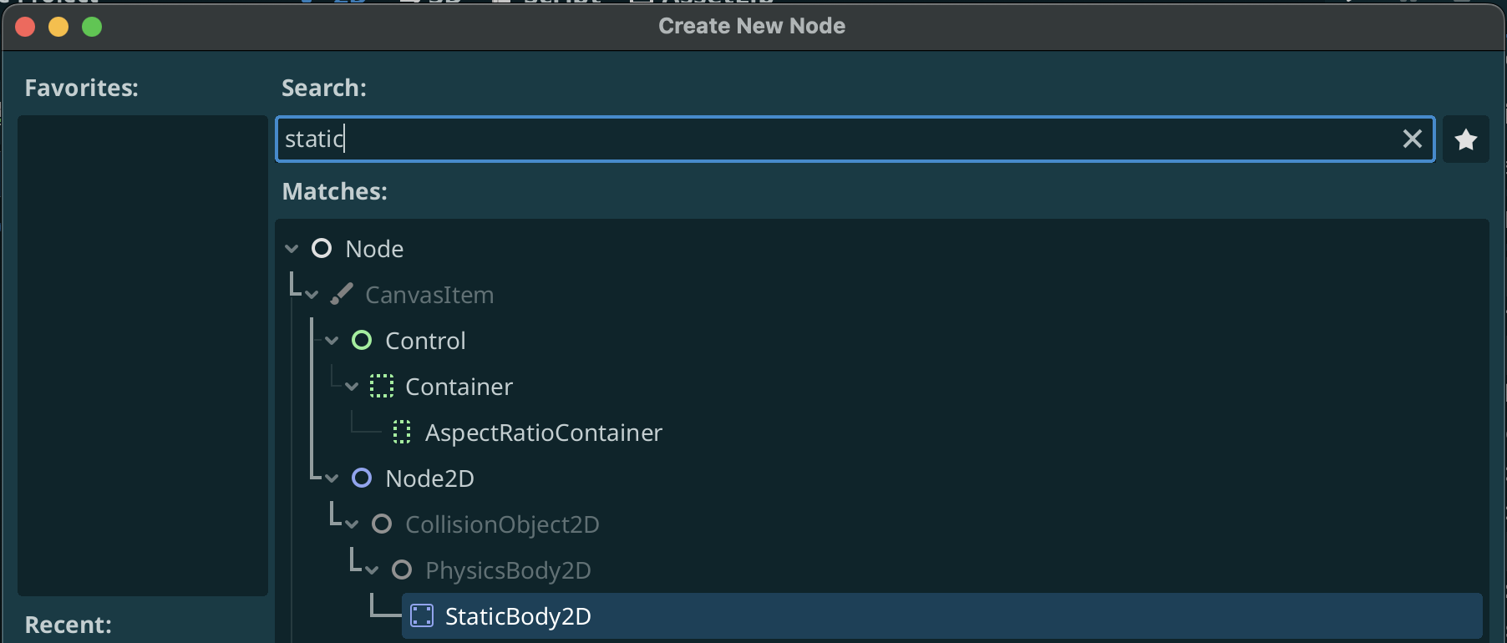
Task: Minimize the dialog with yellow button
Action: coord(58,27)
